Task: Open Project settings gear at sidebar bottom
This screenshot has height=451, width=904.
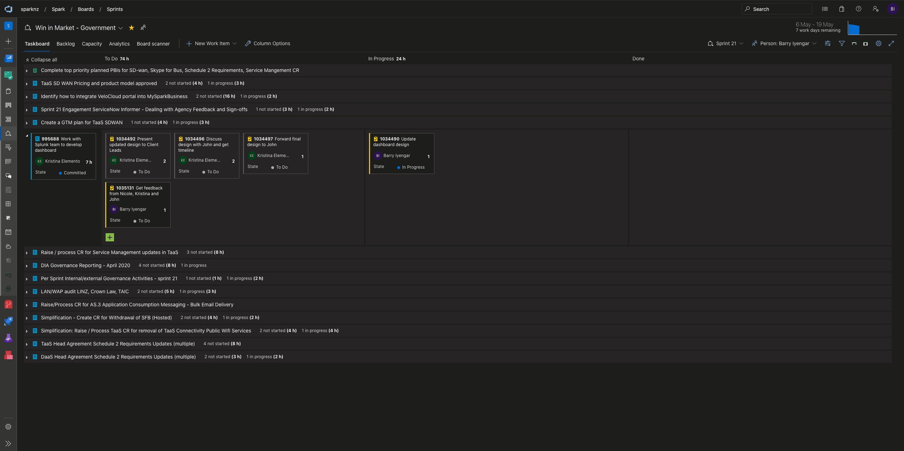Action: (x=8, y=427)
